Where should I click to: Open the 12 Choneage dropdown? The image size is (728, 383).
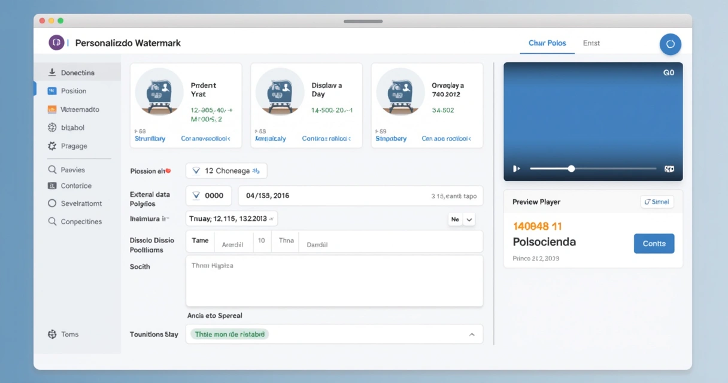click(226, 171)
